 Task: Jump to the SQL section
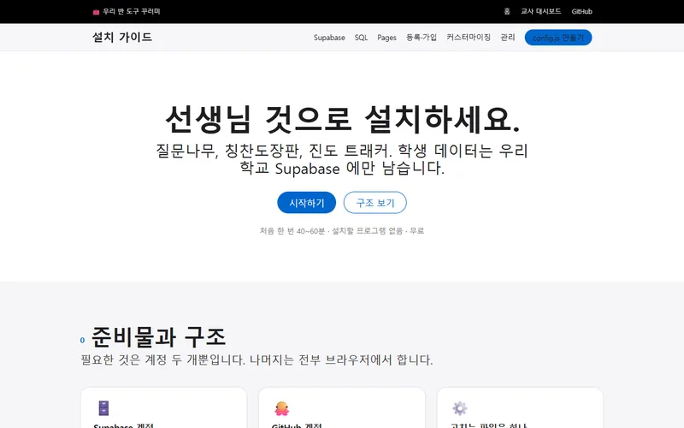coord(361,38)
